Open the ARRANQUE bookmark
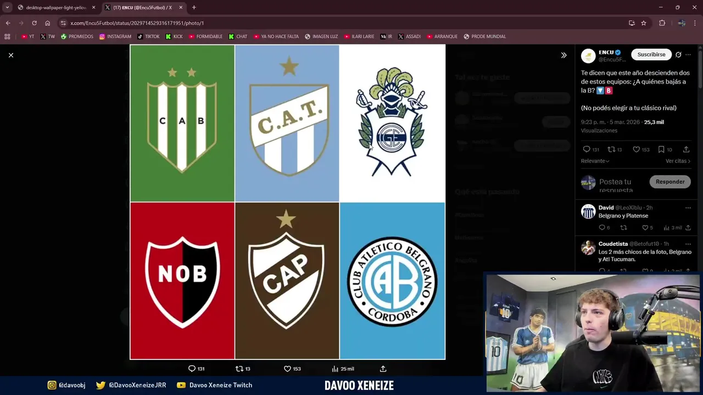The height and width of the screenshot is (395, 703). pyautogui.click(x=442, y=37)
